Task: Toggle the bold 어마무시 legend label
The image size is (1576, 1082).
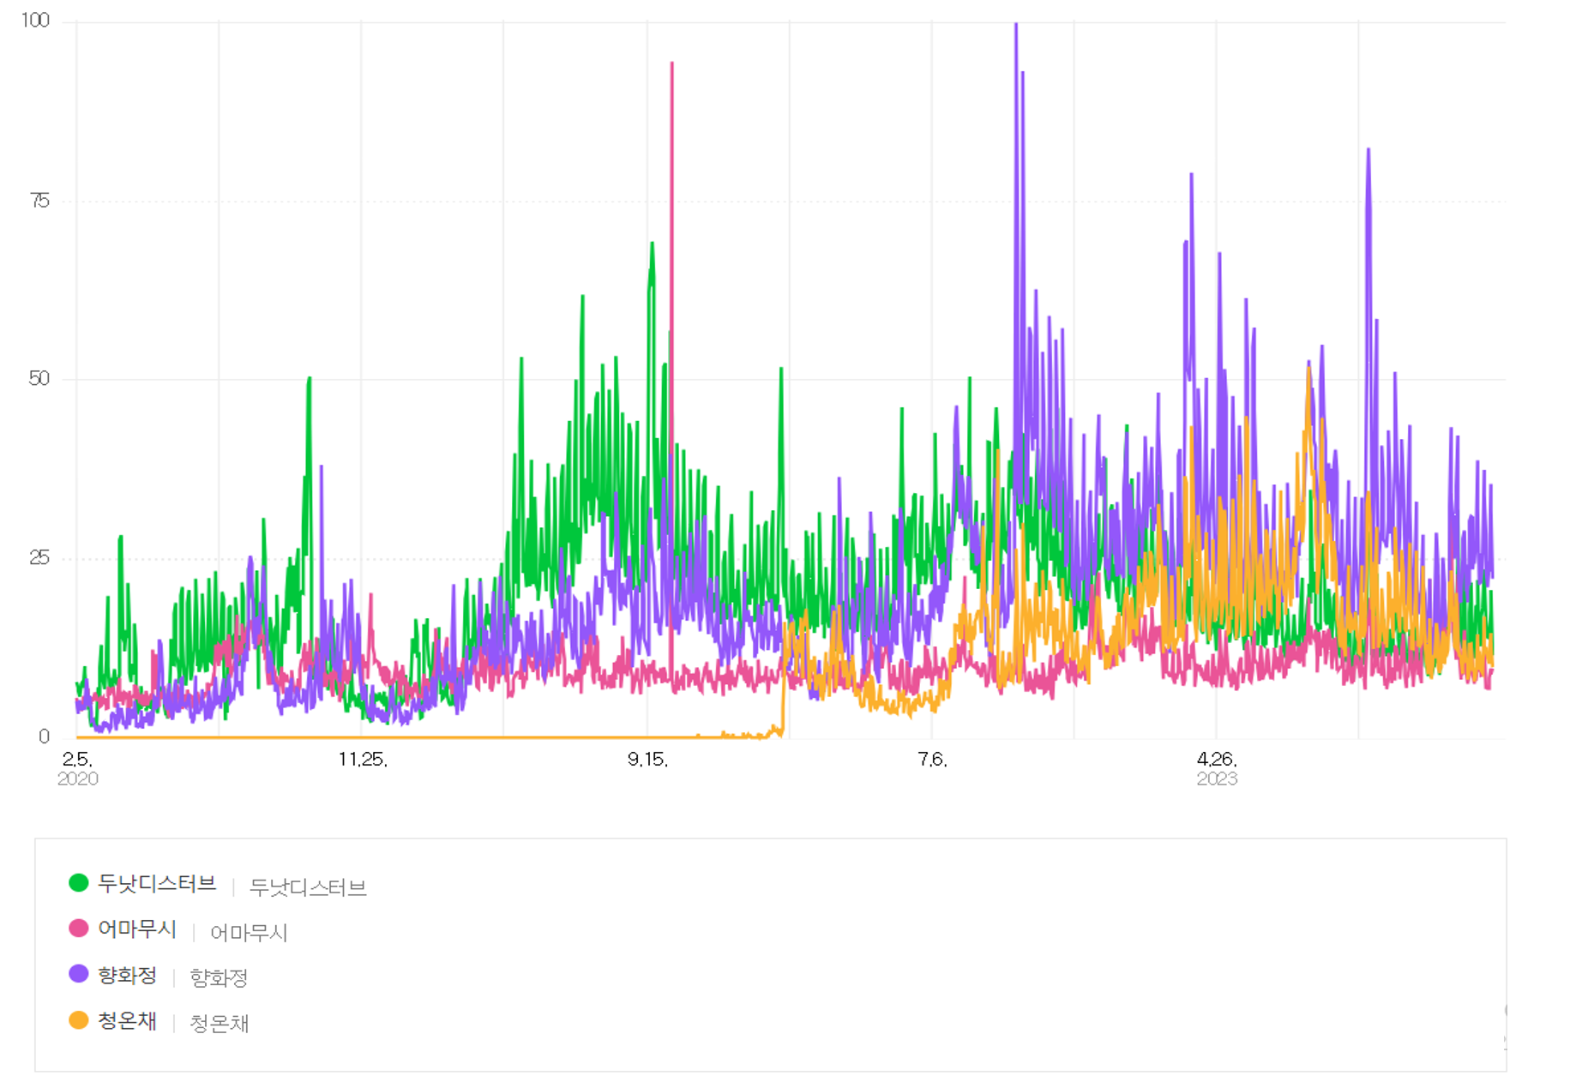Action: pos(136,929)
